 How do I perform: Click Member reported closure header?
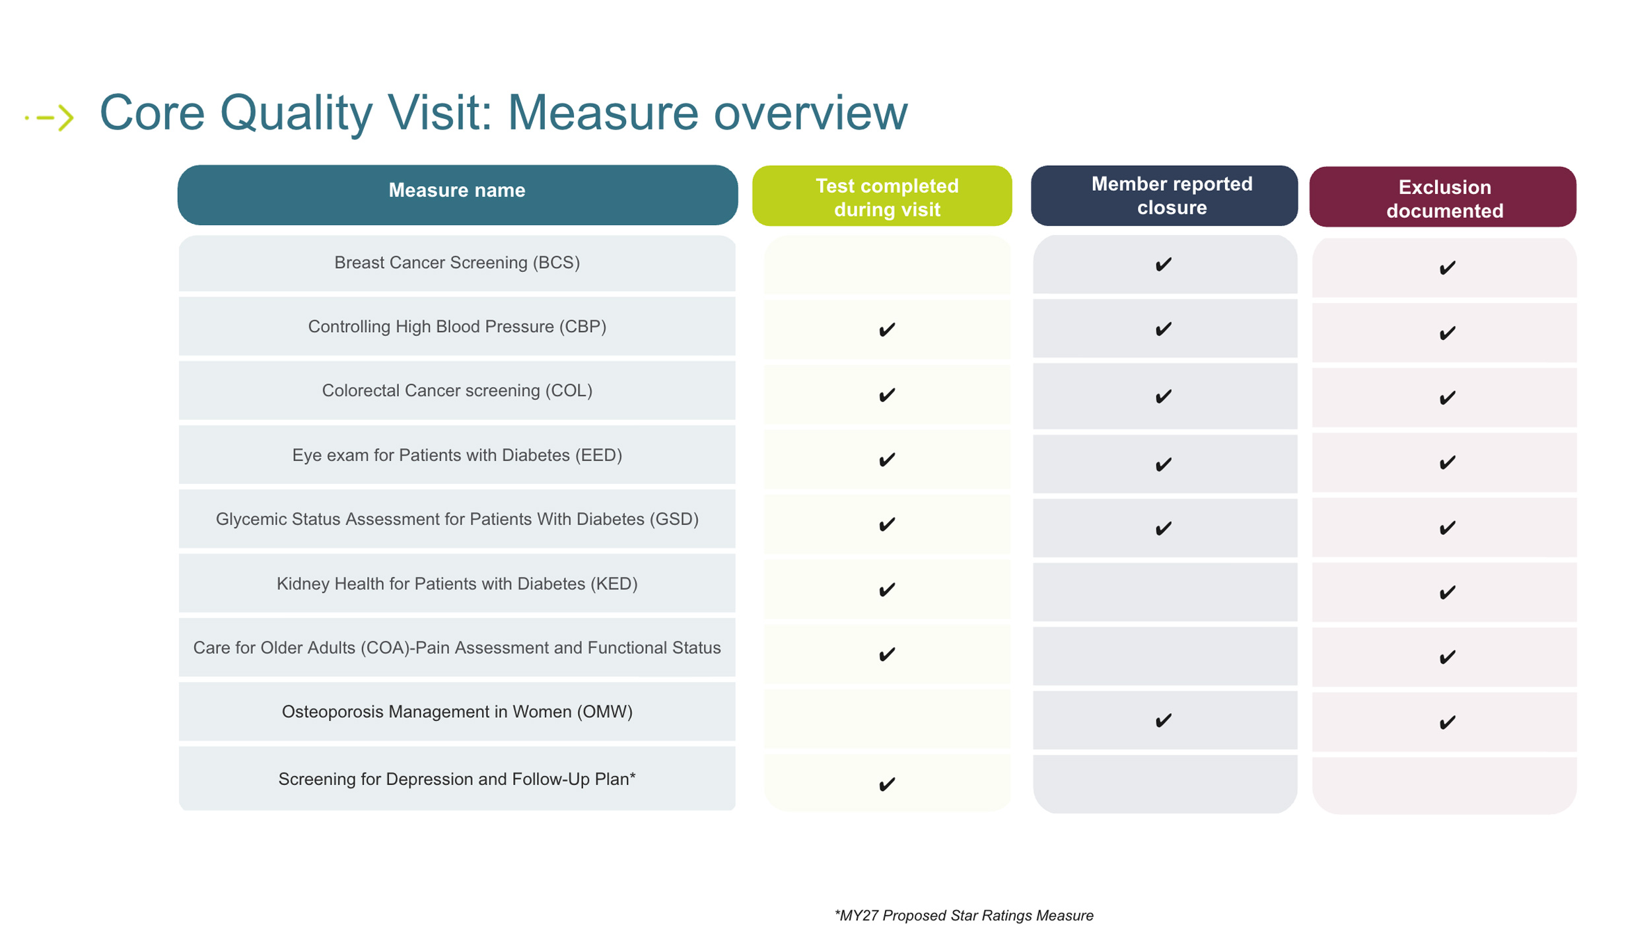coord(1171,195)
